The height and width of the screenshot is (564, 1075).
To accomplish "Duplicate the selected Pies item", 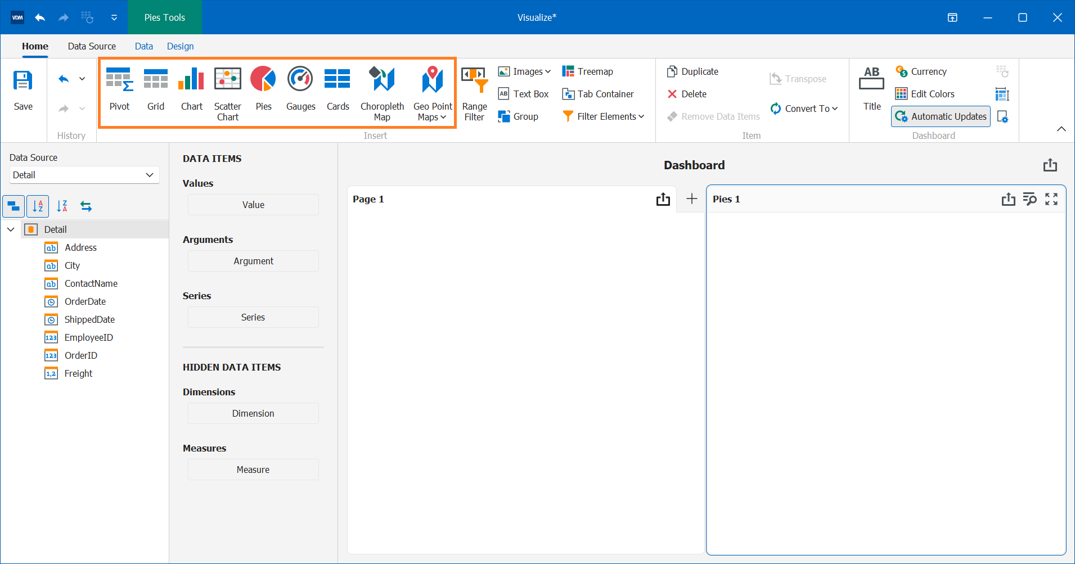I will [x=692, y=71].
